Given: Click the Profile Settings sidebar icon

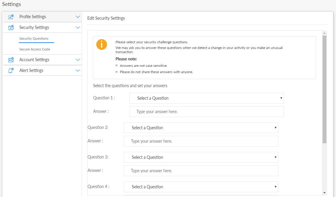Looking at the screenshot, I should pyautogui.click(x=11, y=17).
